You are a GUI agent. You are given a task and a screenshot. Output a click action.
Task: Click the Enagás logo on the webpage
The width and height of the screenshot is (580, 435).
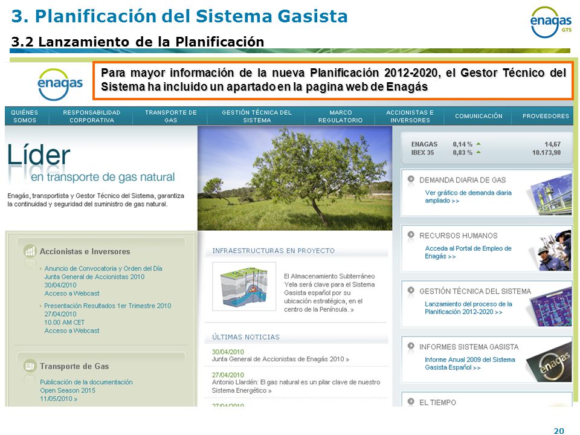(x=60, y=85)
